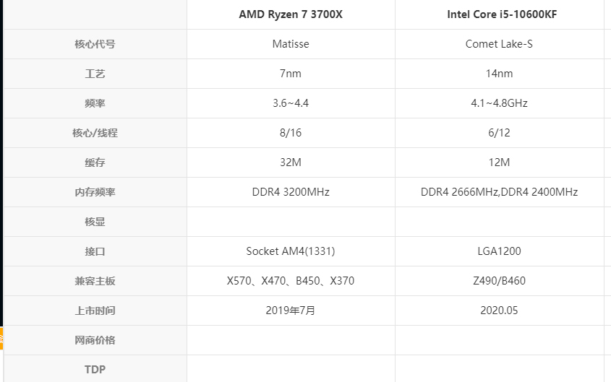The width and height of the screenshot is (611, 382).
Task: Click the 8/16 cores/threads value
Action: (x=291, y=133)
